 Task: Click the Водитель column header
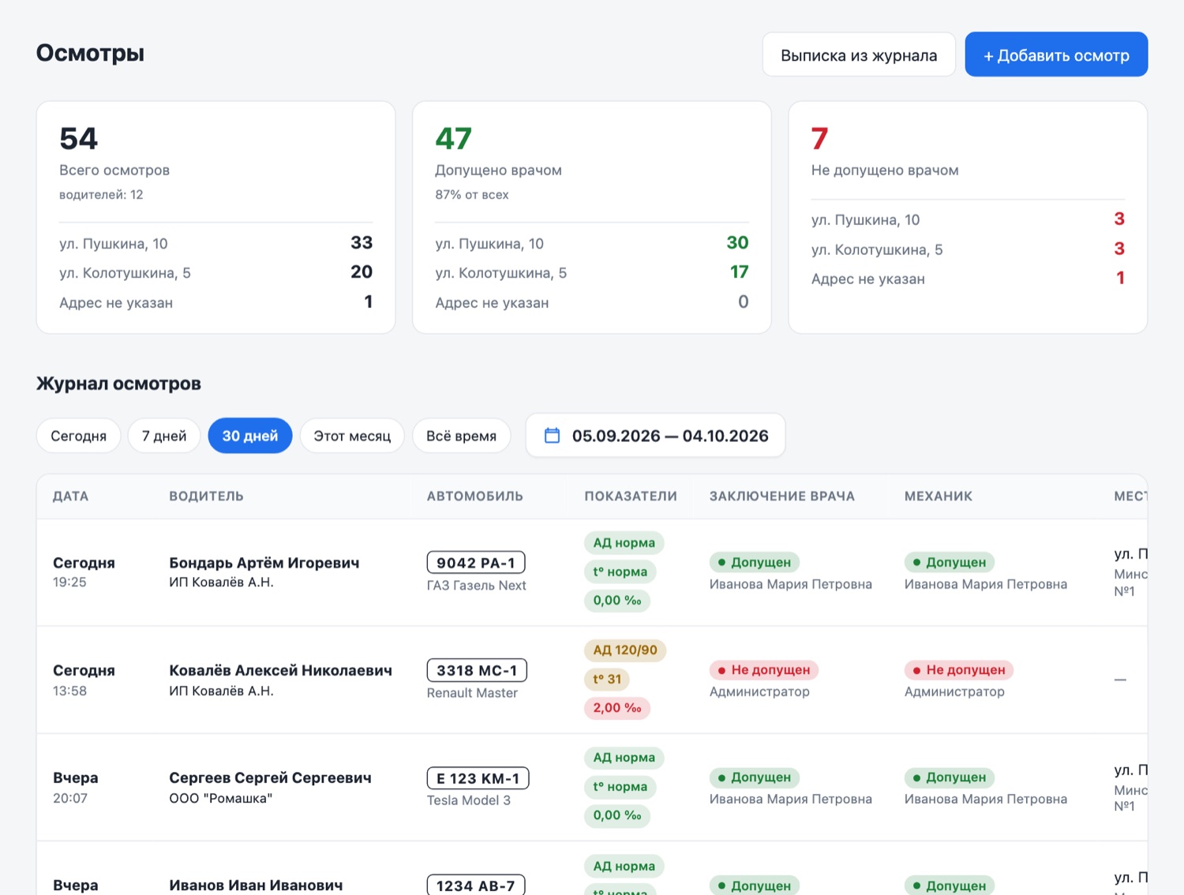click(206, 496)
